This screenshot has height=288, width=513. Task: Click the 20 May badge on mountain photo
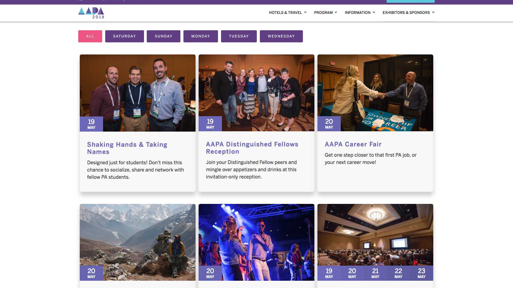point(91,273)
